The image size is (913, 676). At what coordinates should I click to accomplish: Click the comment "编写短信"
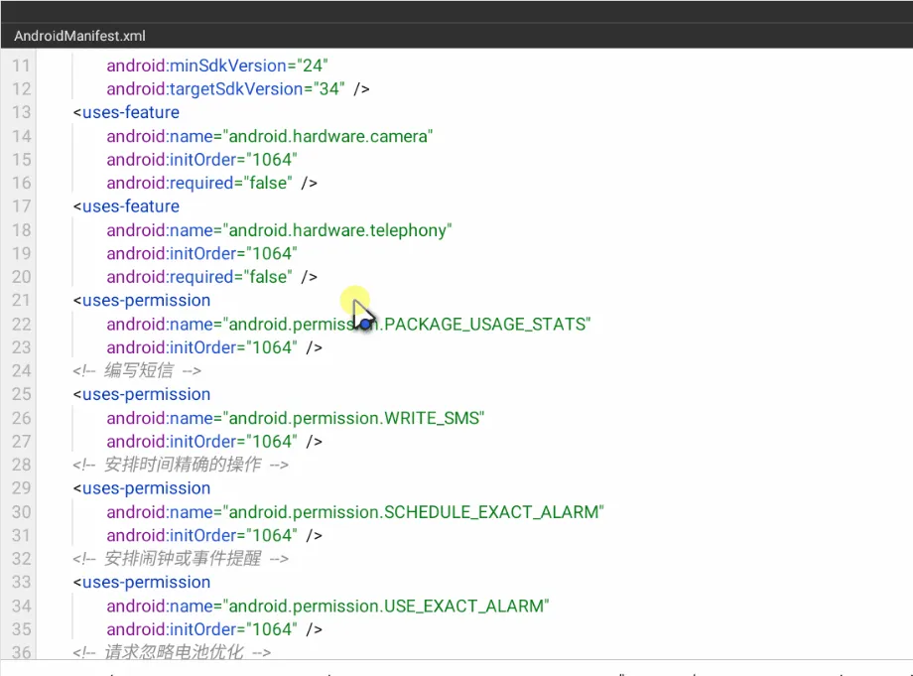137,371
